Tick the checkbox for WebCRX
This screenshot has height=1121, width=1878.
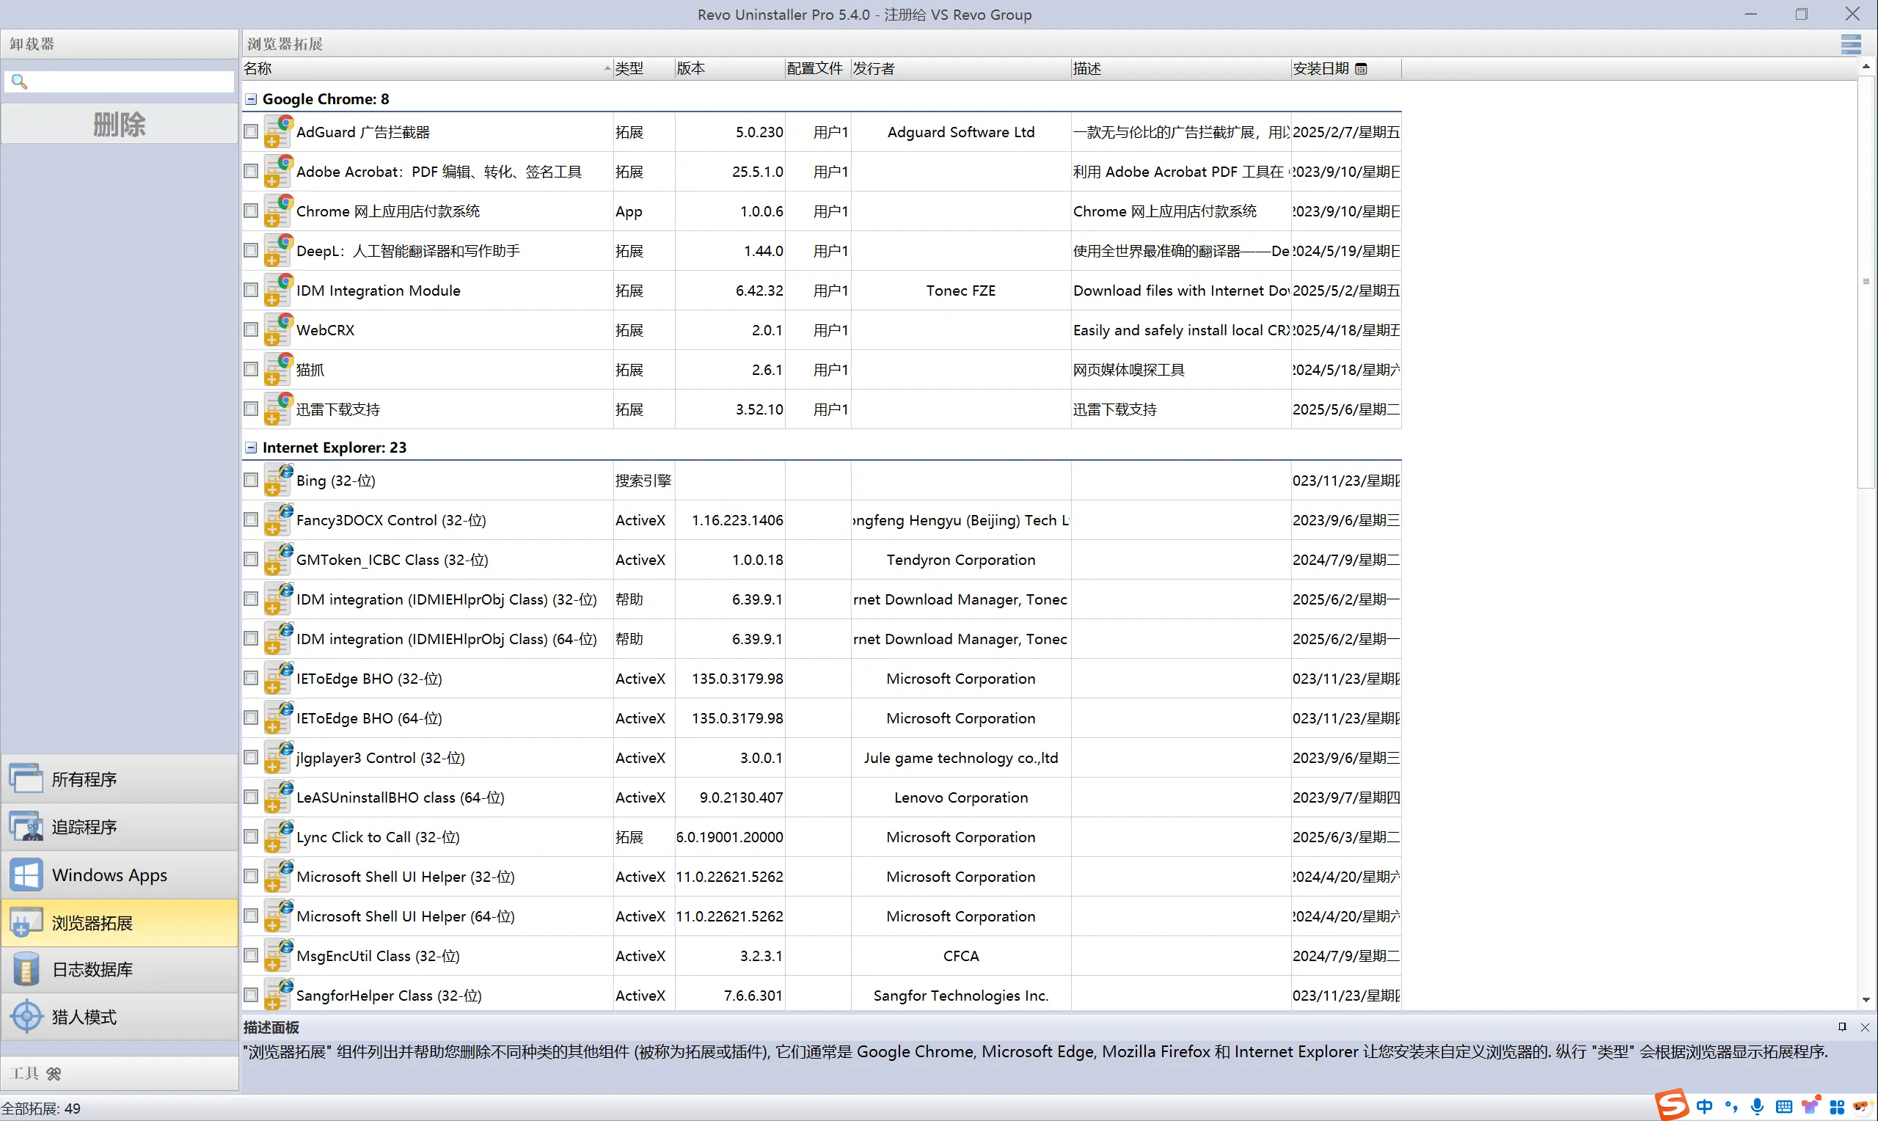(x=251, y=329)
